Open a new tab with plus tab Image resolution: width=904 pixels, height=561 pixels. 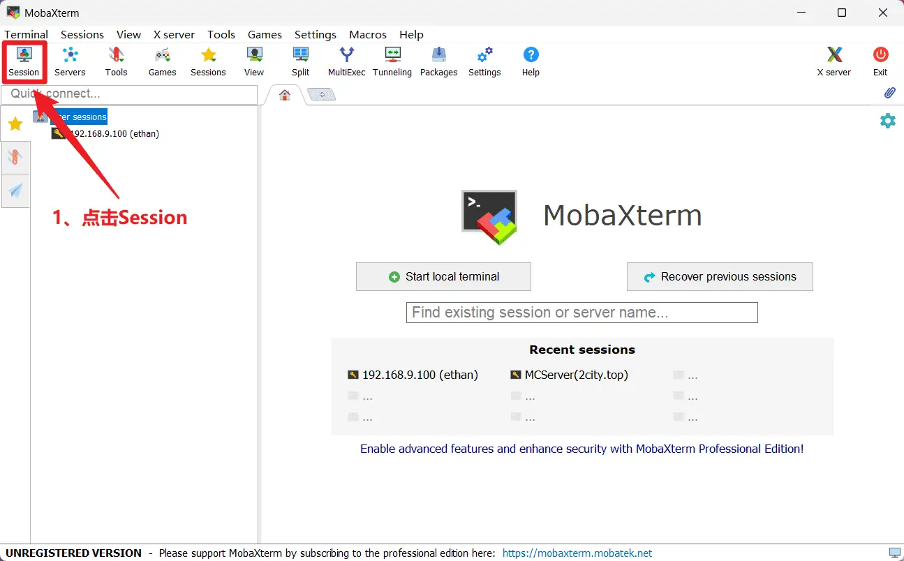click(x=322, y=95)
